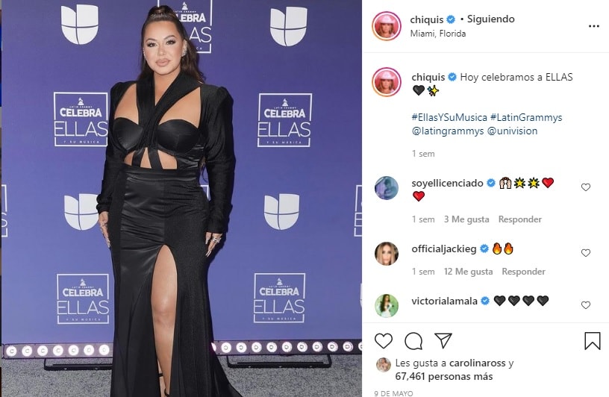The width and height of the screenshot is (609, 397).
Task: Open the @univision mention link
Action: pos(512,131)
